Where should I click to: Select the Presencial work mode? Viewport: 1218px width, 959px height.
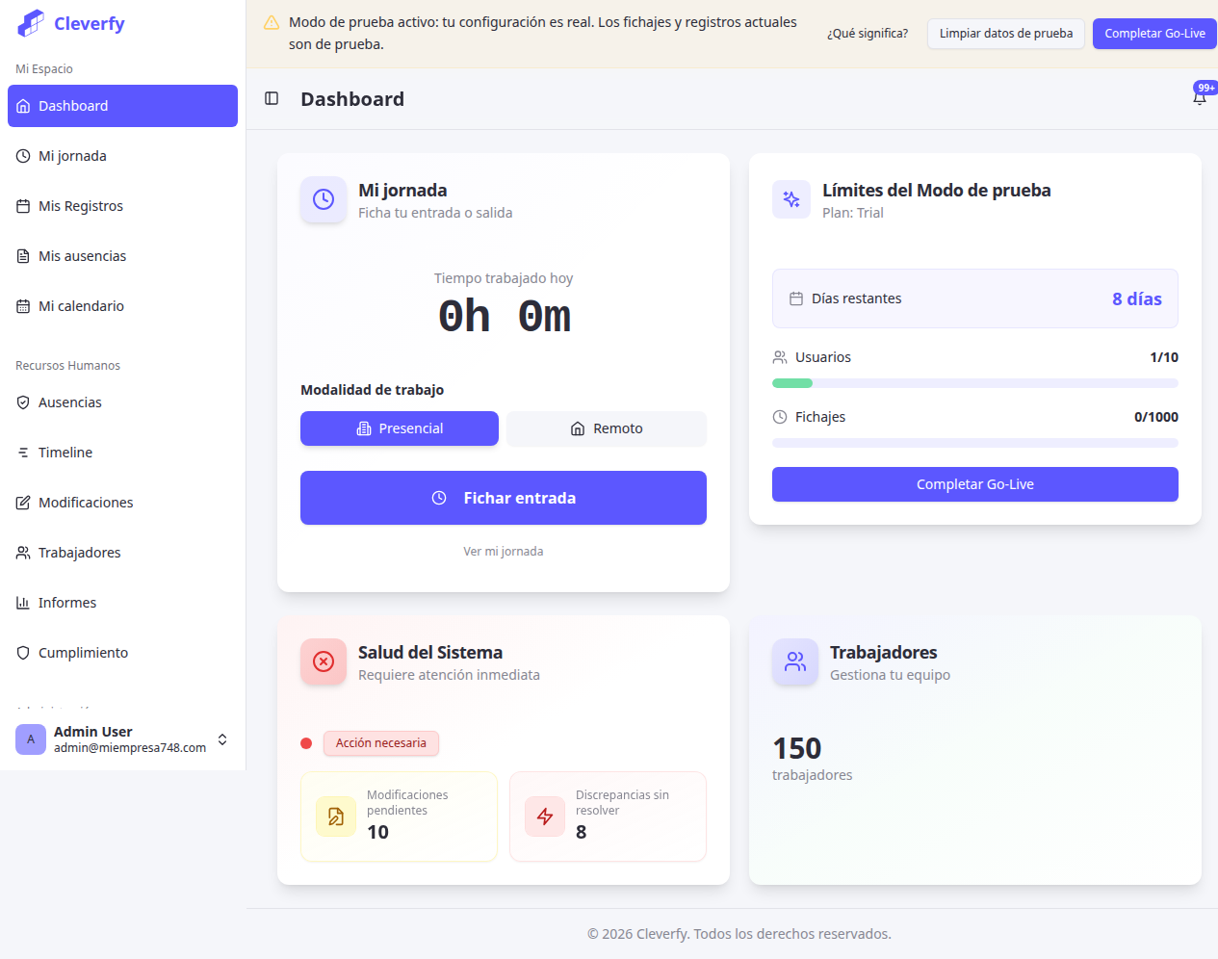[399, 428]
